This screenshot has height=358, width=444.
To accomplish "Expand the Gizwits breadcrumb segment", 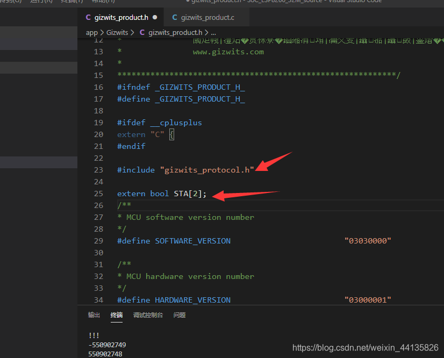I will pos(117,33).
